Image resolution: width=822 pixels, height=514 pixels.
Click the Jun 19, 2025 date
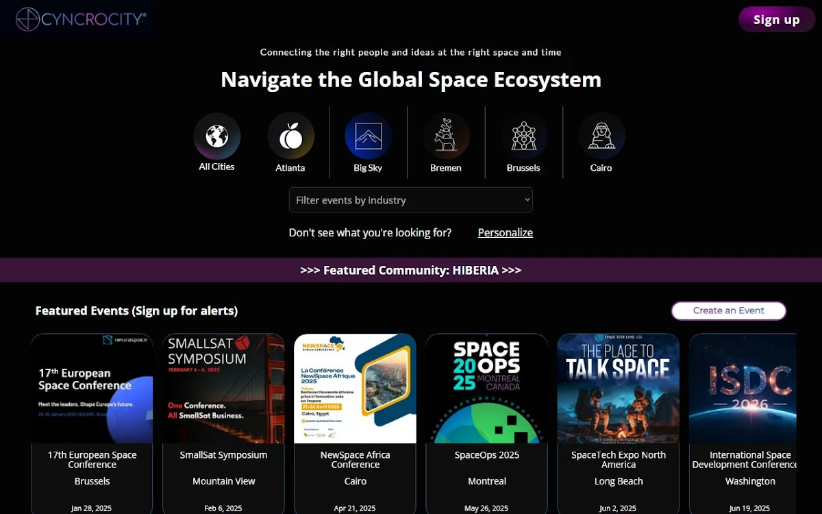[x=750, y=509]
